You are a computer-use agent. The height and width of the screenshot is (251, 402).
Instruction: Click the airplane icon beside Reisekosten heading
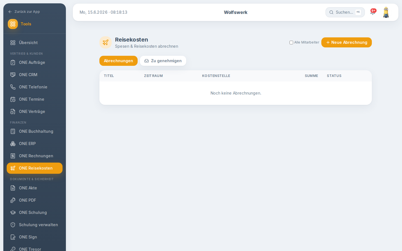coord(106,42)
